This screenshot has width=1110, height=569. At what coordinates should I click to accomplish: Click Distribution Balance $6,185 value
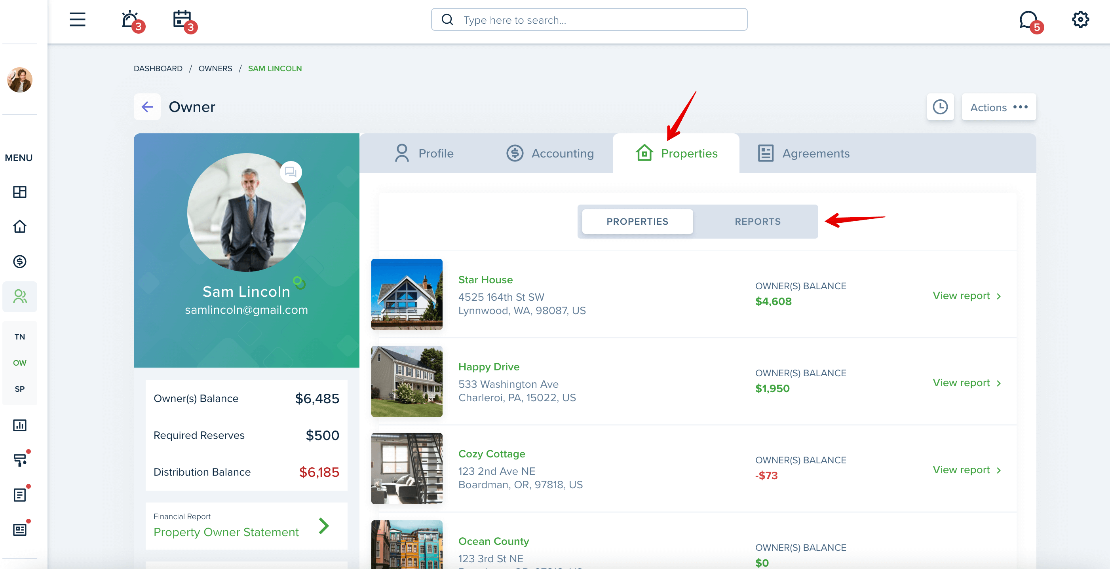click(x=319, y=472)
